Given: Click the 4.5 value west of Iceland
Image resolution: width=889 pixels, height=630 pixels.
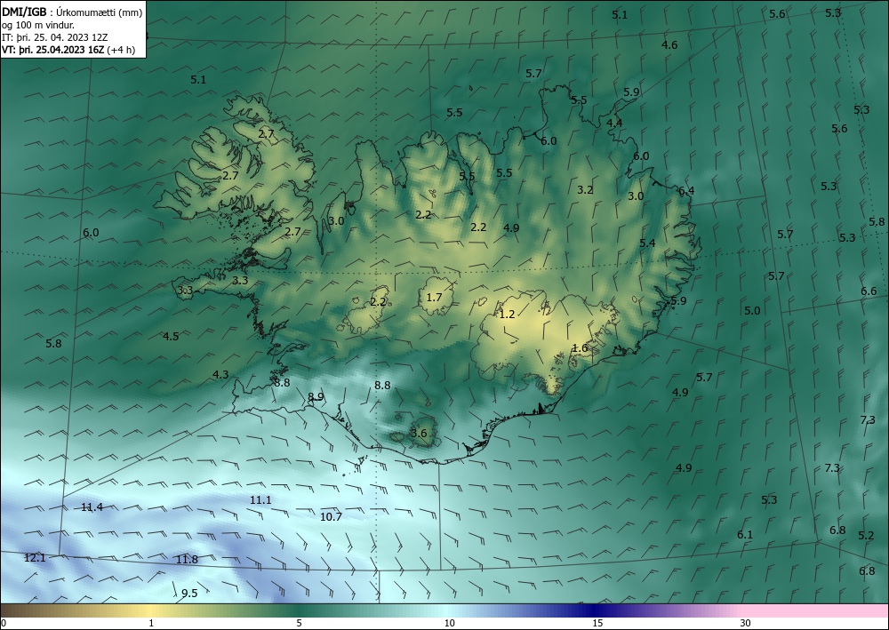Looking at the screenshot, I should pyautogui.click(x=172, y=337).
